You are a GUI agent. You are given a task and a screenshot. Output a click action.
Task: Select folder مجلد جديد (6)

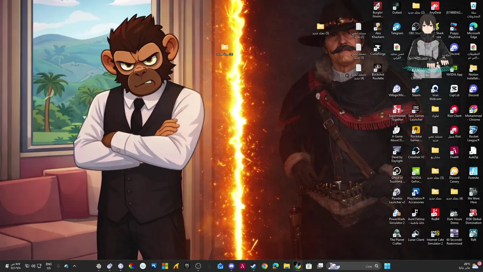pos(225,49)
